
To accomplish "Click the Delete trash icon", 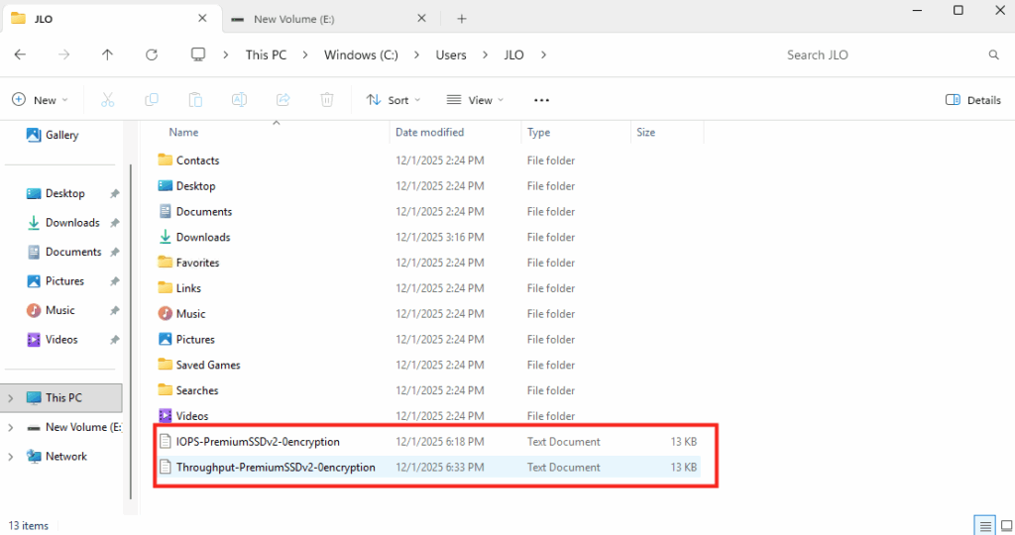I will tap(326, 100).
